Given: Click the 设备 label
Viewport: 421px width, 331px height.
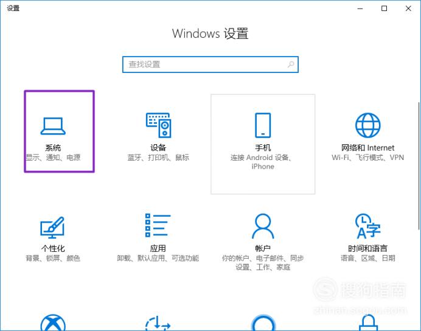Looking at the screenshot, I should (158, 148).
